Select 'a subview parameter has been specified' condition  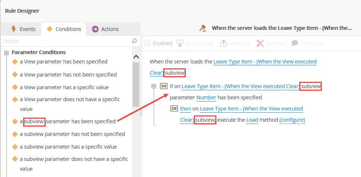tap(68, 121)
